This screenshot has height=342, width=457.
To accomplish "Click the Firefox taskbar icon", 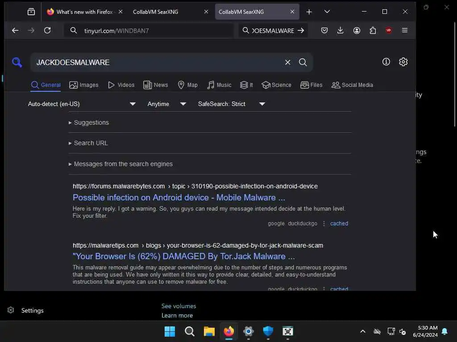I will click(x=229, y=331).
